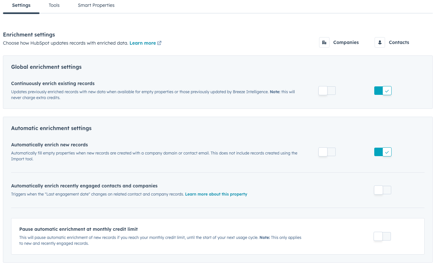Open the Smart Properties tab

96,5
